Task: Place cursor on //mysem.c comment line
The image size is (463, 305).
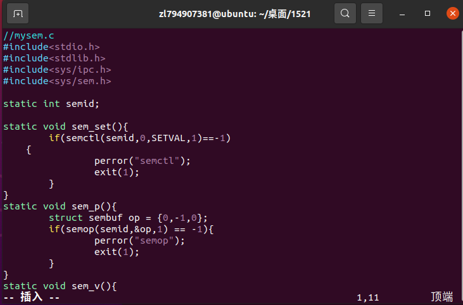Action: 29,35
